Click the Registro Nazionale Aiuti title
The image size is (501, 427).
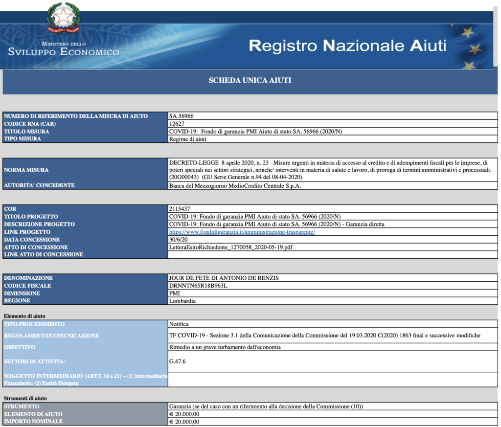coord(347,45)
